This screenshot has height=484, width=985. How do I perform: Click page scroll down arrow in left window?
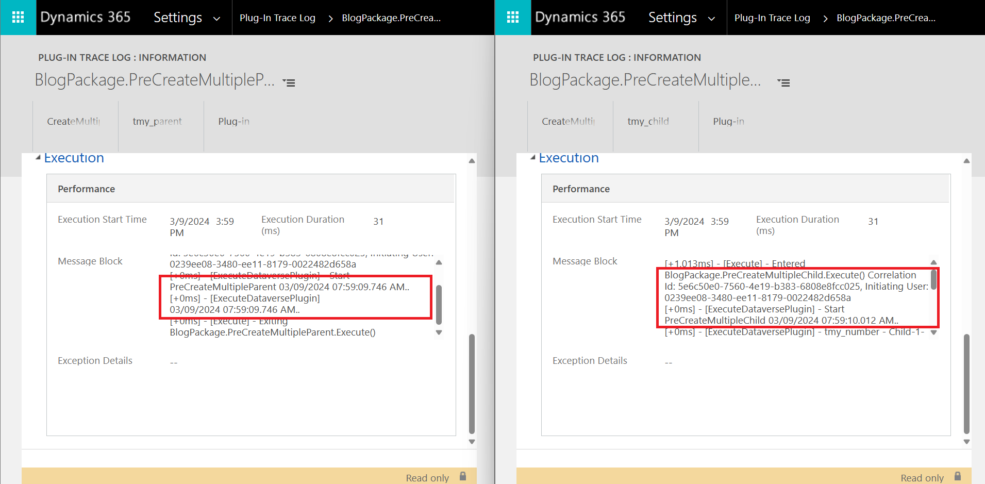pyautogui.click(x=472, y=442)
